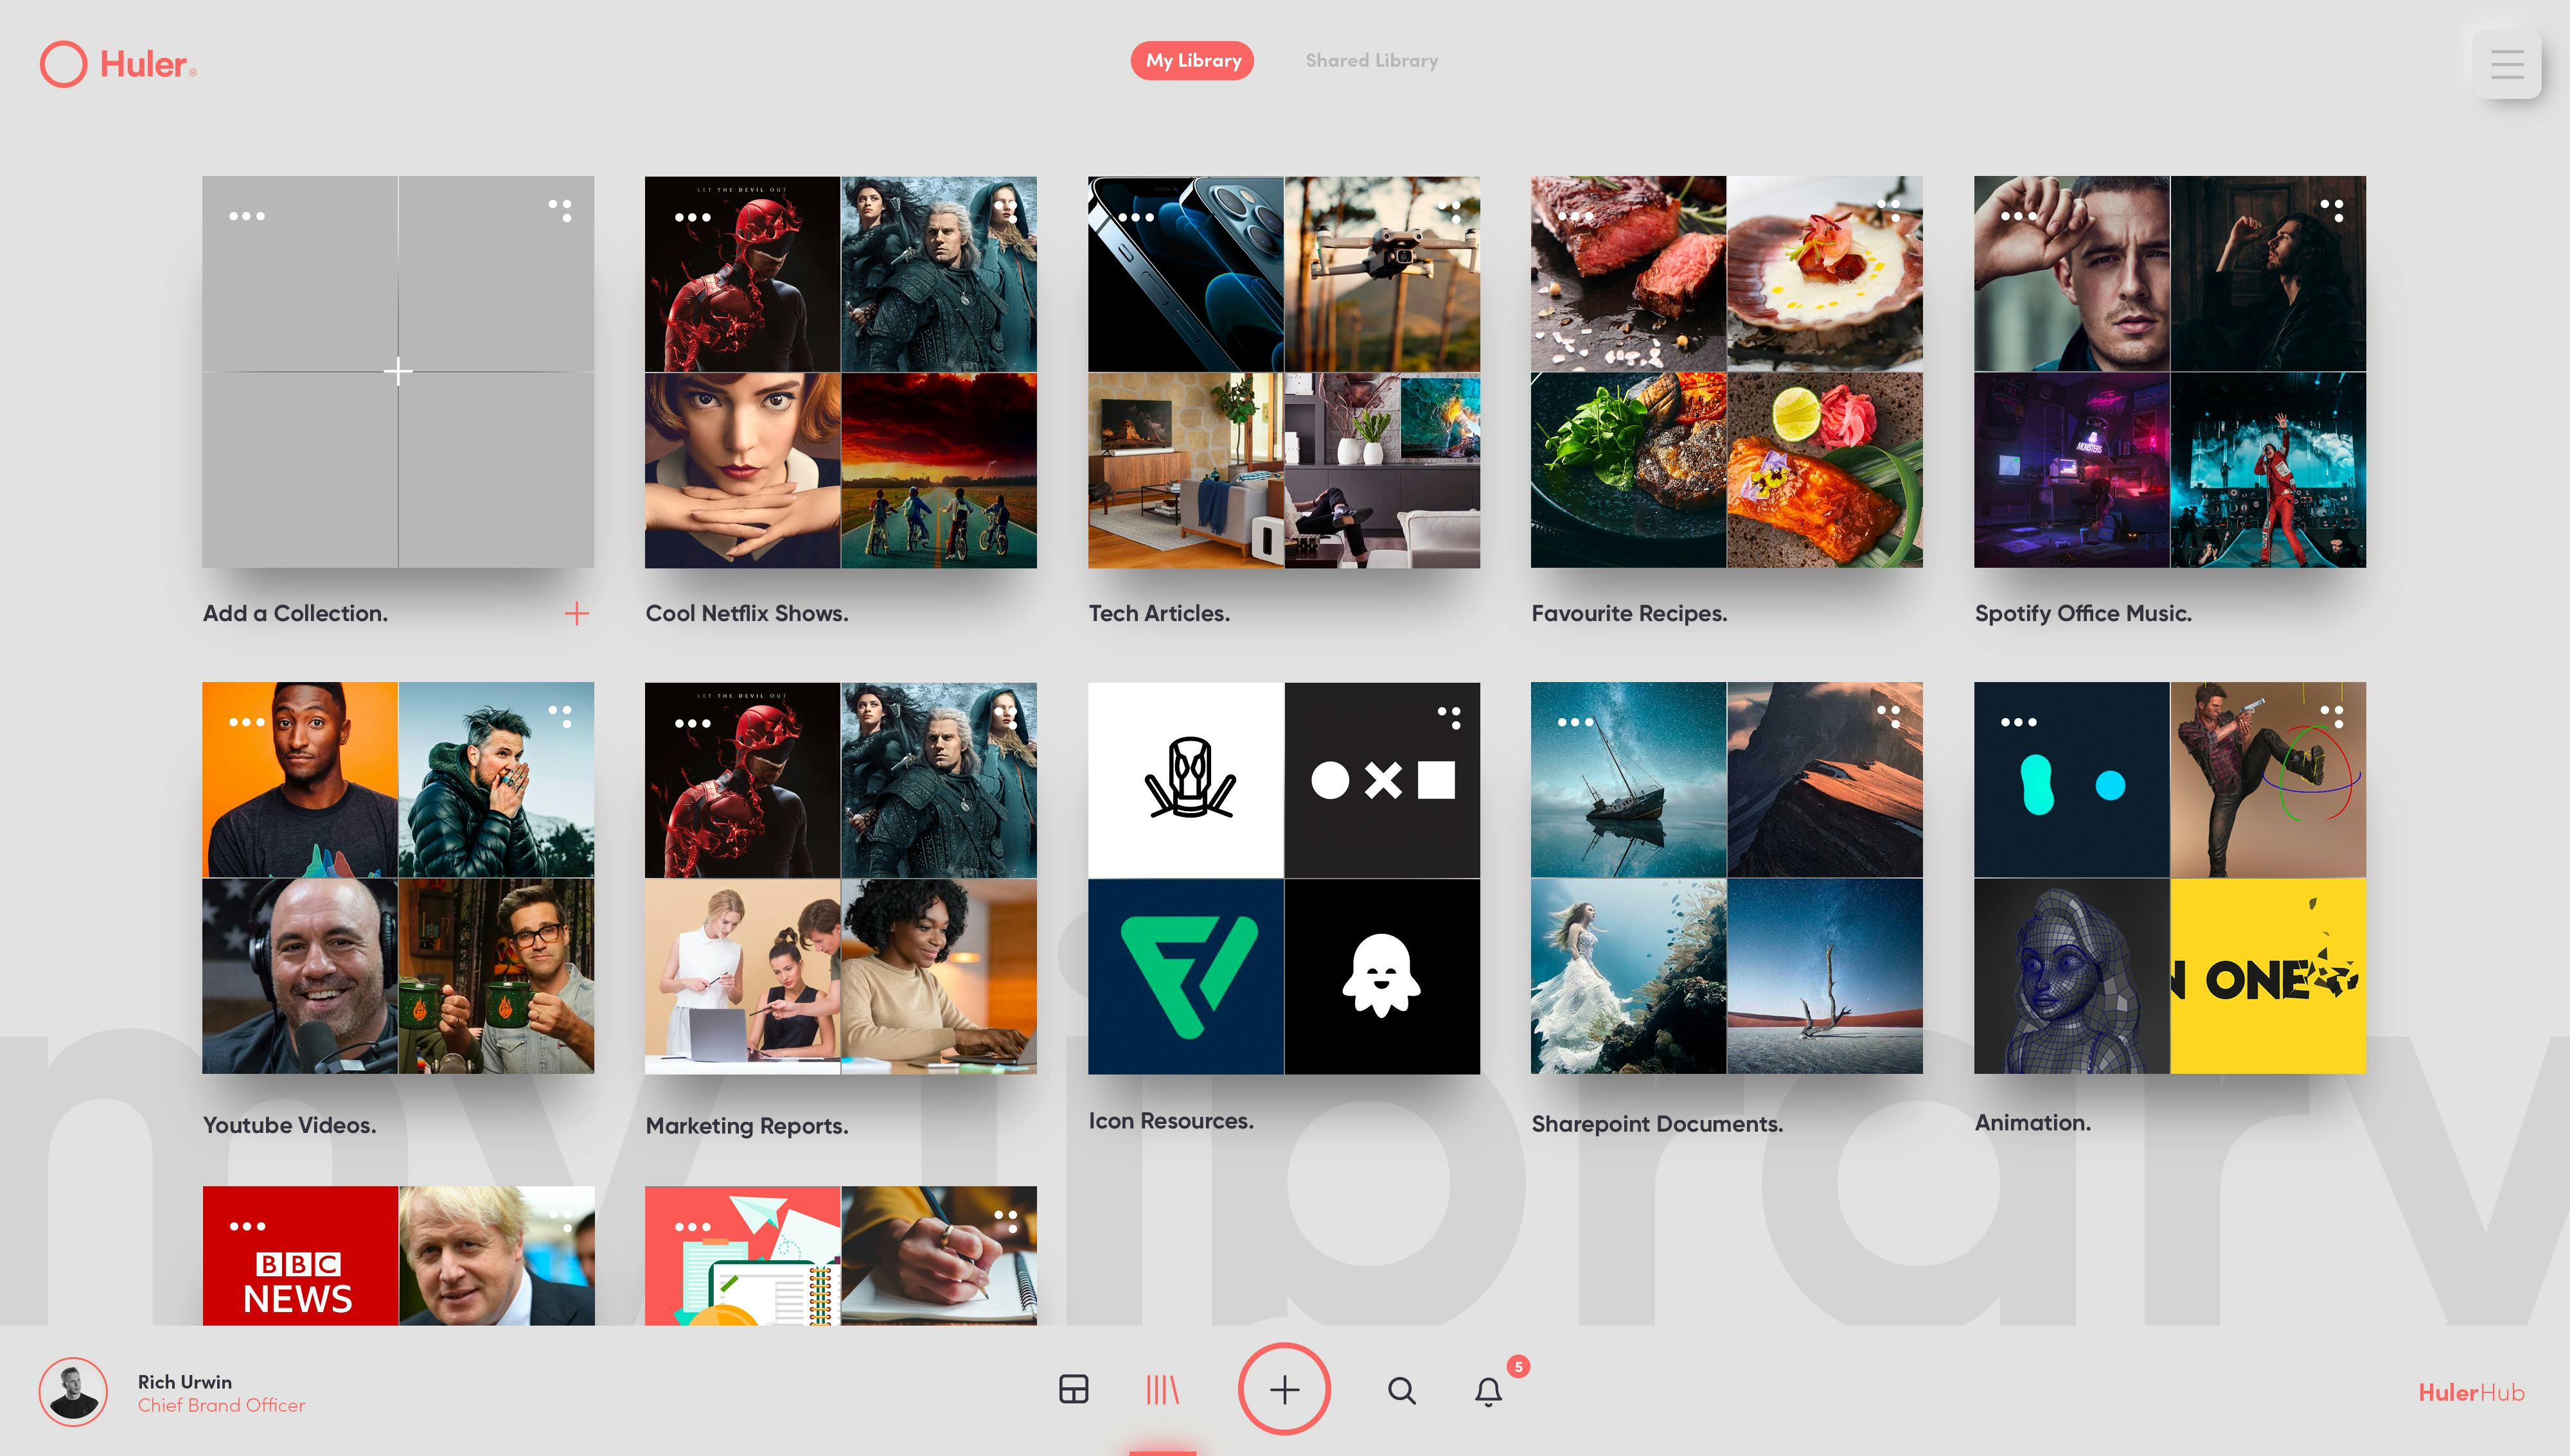Select the My Library tab
2570x1456 pixels.
pos(1191,61)
